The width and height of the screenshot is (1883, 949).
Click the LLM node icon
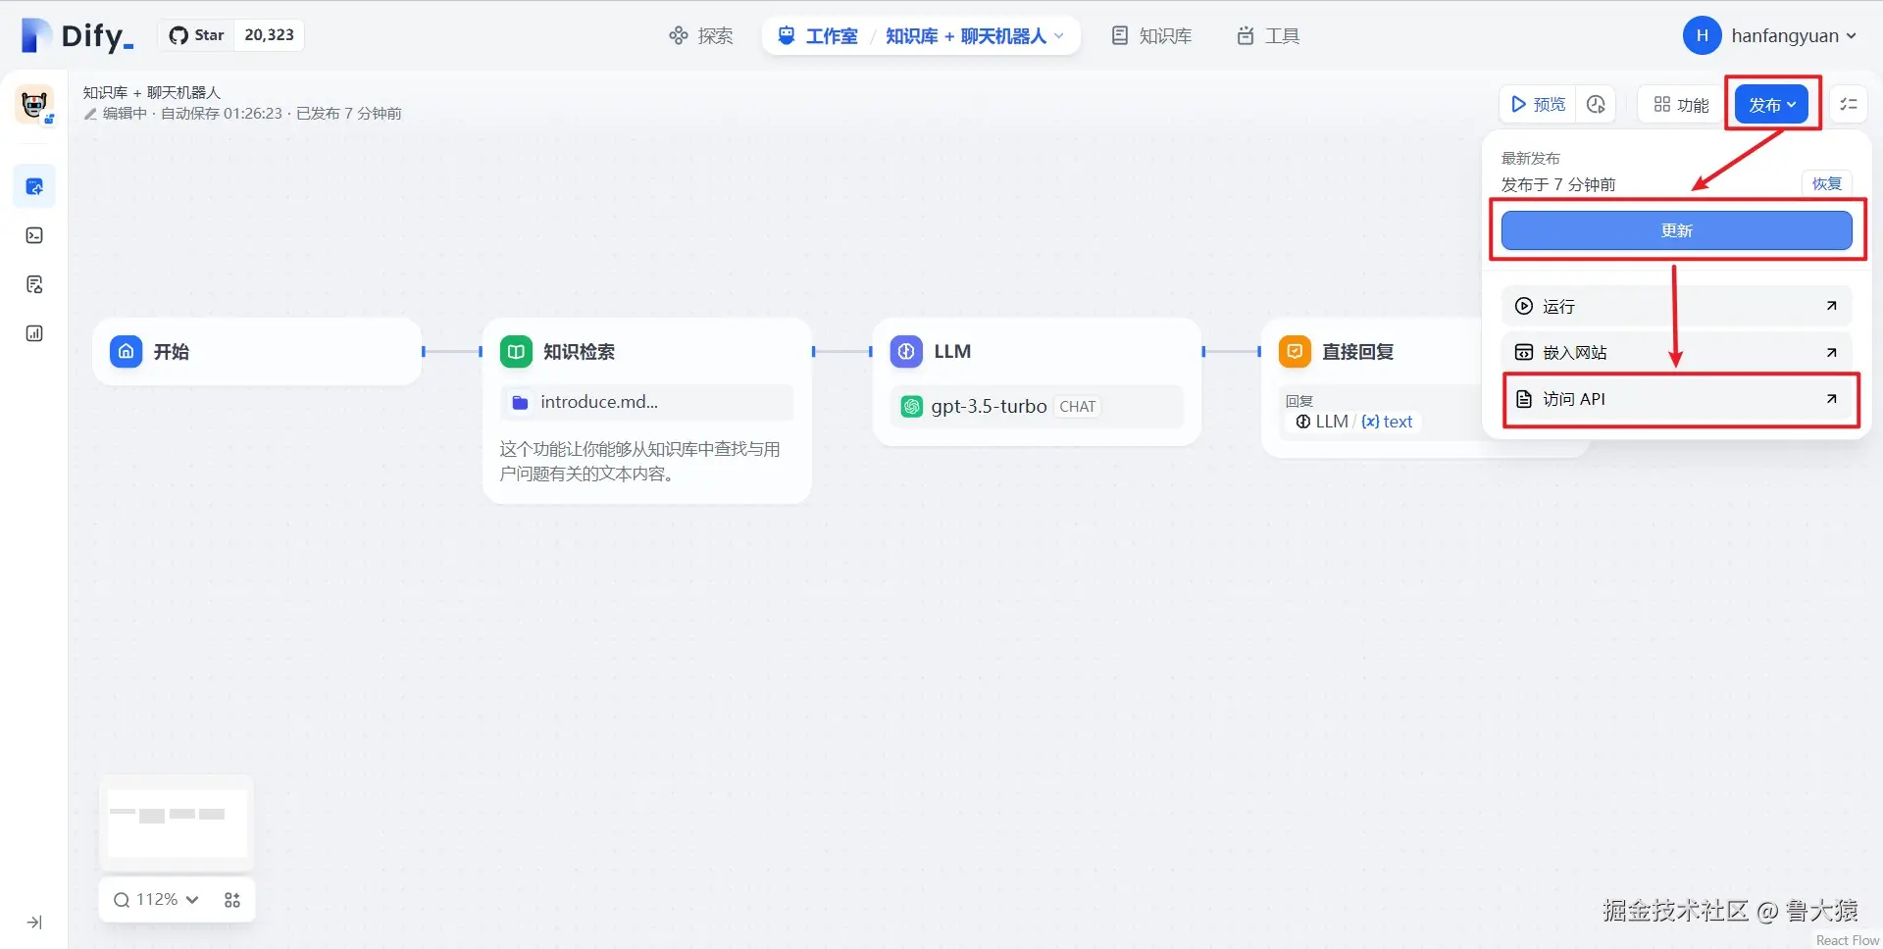point(906,351)
